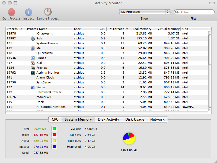The image size is (217, 163).
Task: Open the My Processes dropdown
Action: pos(145,12)
